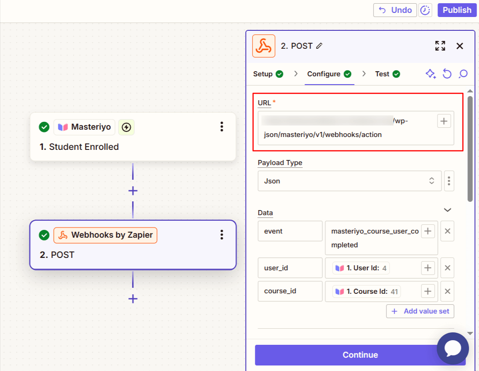Image resolution: width=479 pixels, height=371 pixels.
Task: Click scroll down arrow of panel scrollbar
Action: 470,333
